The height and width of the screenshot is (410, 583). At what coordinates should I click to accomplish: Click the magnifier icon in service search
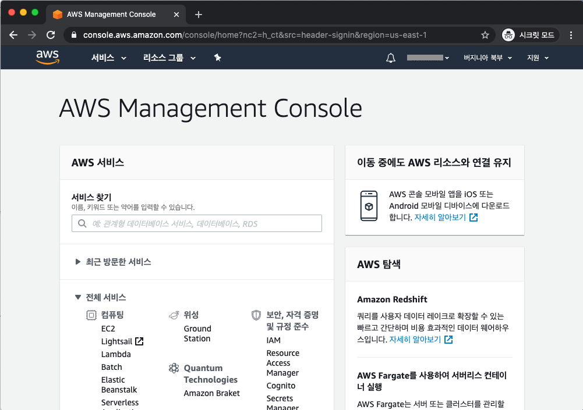point(82,223)
